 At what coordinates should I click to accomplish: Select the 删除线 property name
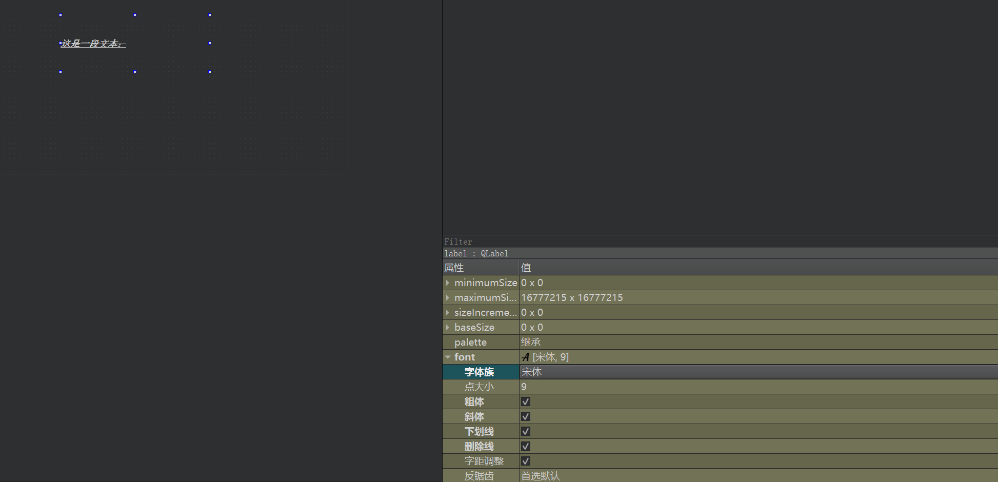479,446
